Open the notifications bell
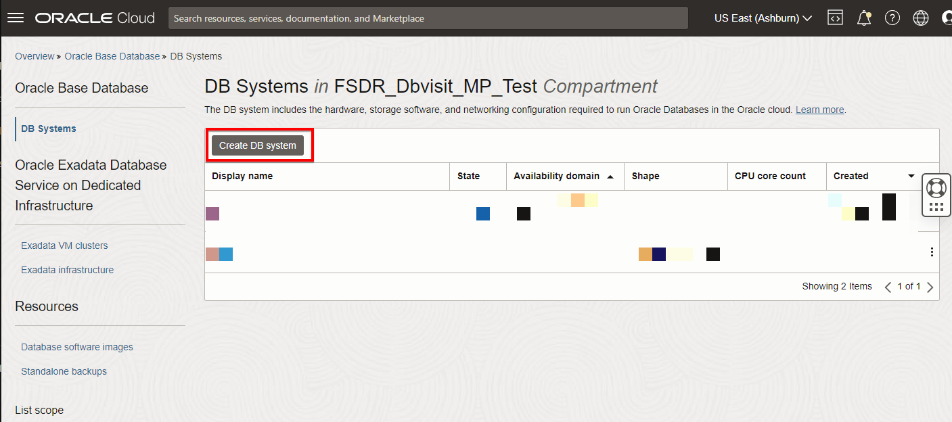952x422 pixels. (x=864, y=18)
